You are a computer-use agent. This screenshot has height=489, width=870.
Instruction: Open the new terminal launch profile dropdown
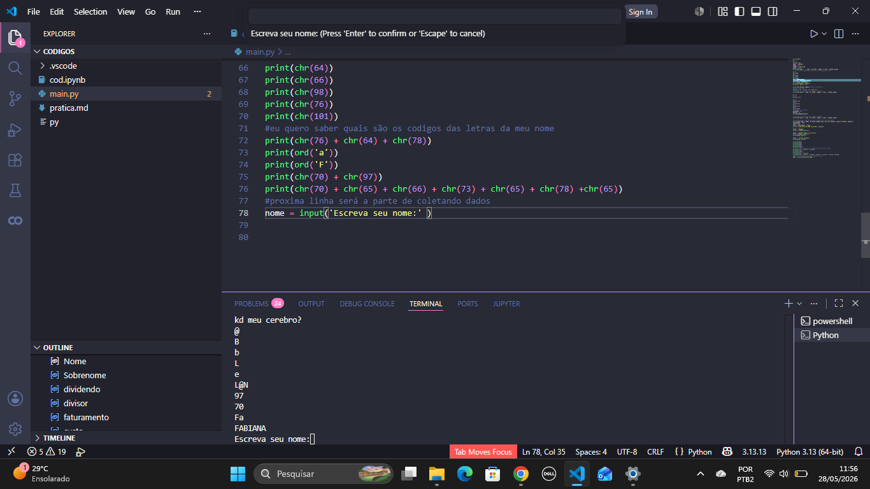(799, 304)
